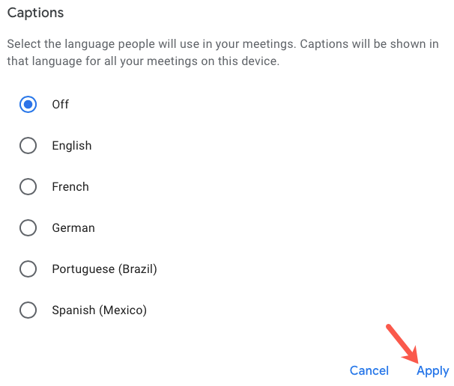454x386 pixels.
Task: Click the 'English' language label
Action: tap(72, 146)
